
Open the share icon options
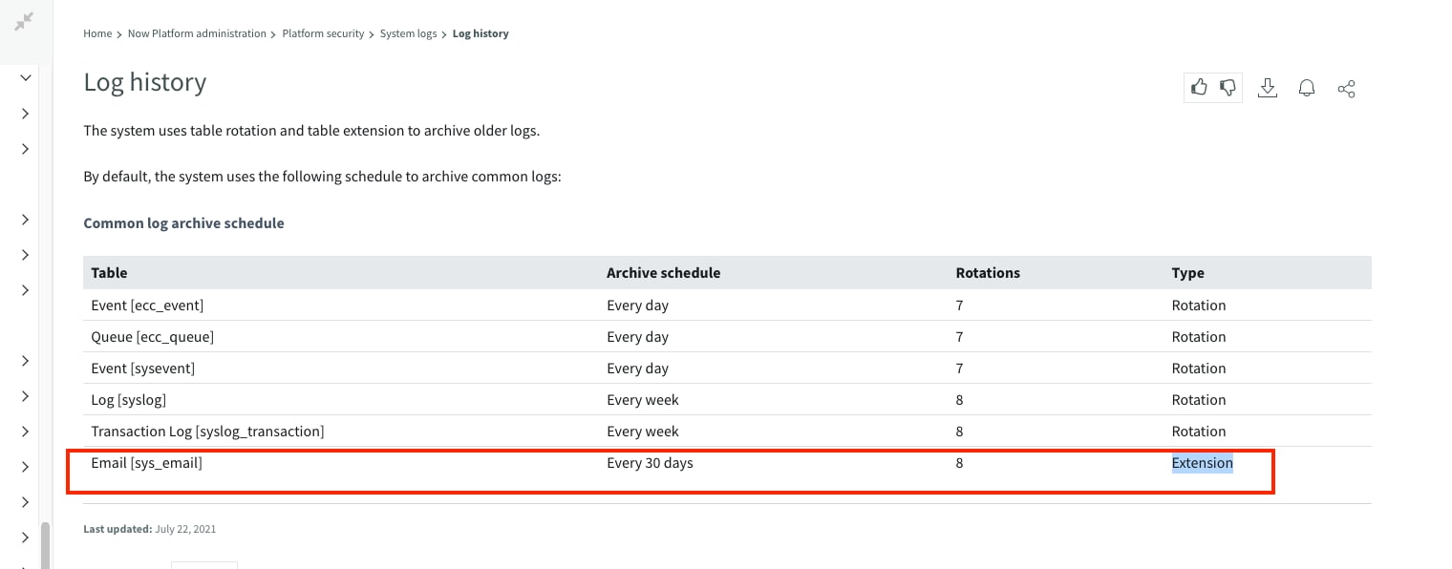1346,89
